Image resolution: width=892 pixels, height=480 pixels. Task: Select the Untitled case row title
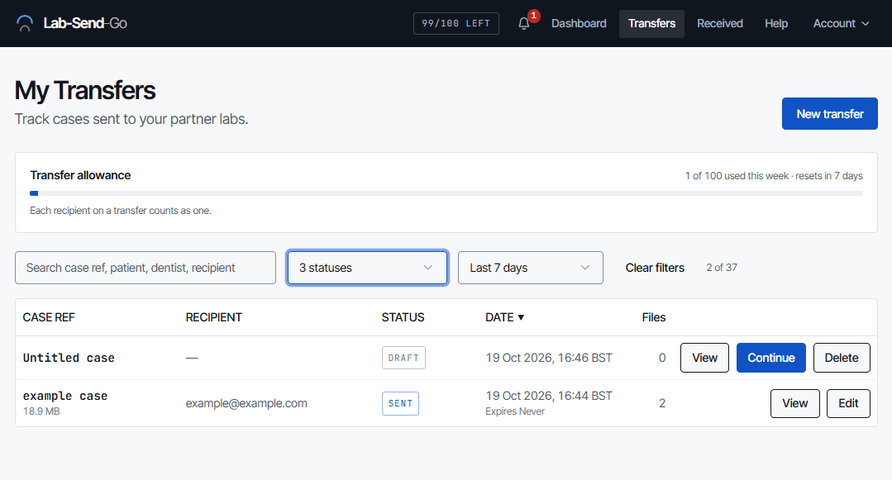pos(69,358)
